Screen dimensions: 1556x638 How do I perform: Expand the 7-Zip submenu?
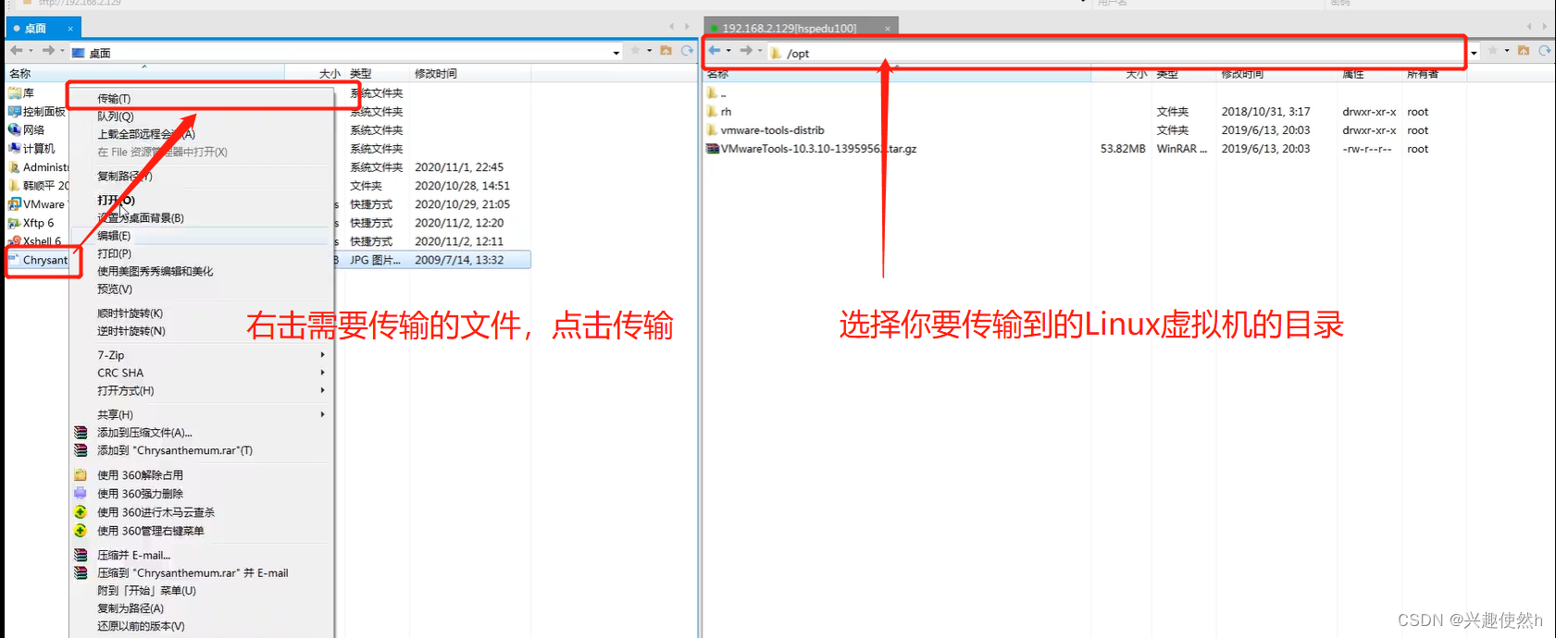coord(322,355)
